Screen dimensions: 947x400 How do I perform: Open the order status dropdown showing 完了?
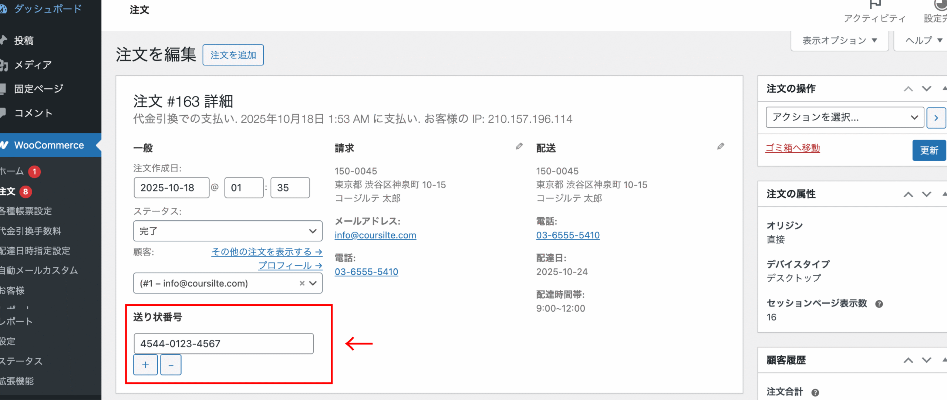[228, 231]
